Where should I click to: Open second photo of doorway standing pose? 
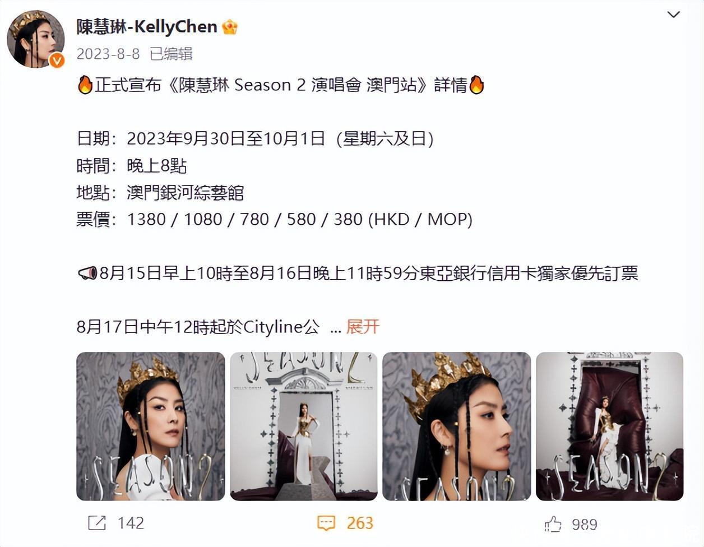click(x=304, y=426)
